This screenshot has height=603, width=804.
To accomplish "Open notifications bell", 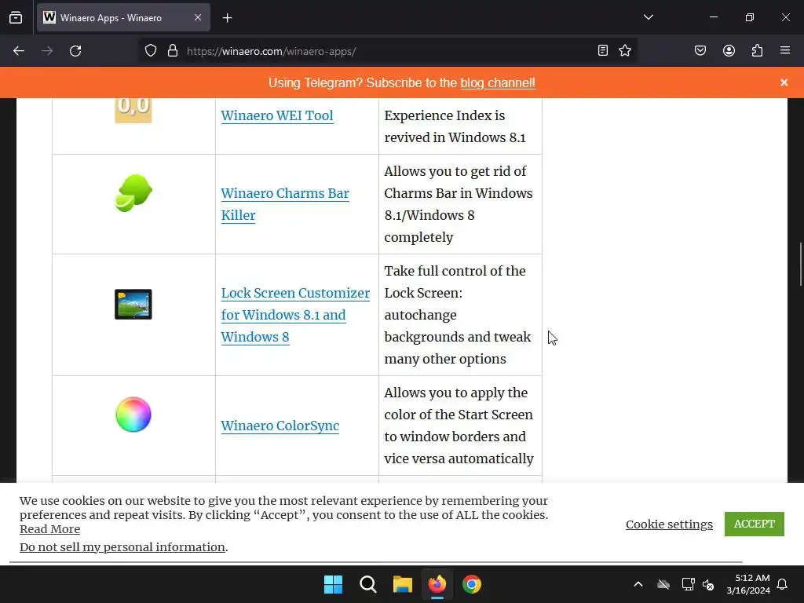I will [x=783, y=584].
